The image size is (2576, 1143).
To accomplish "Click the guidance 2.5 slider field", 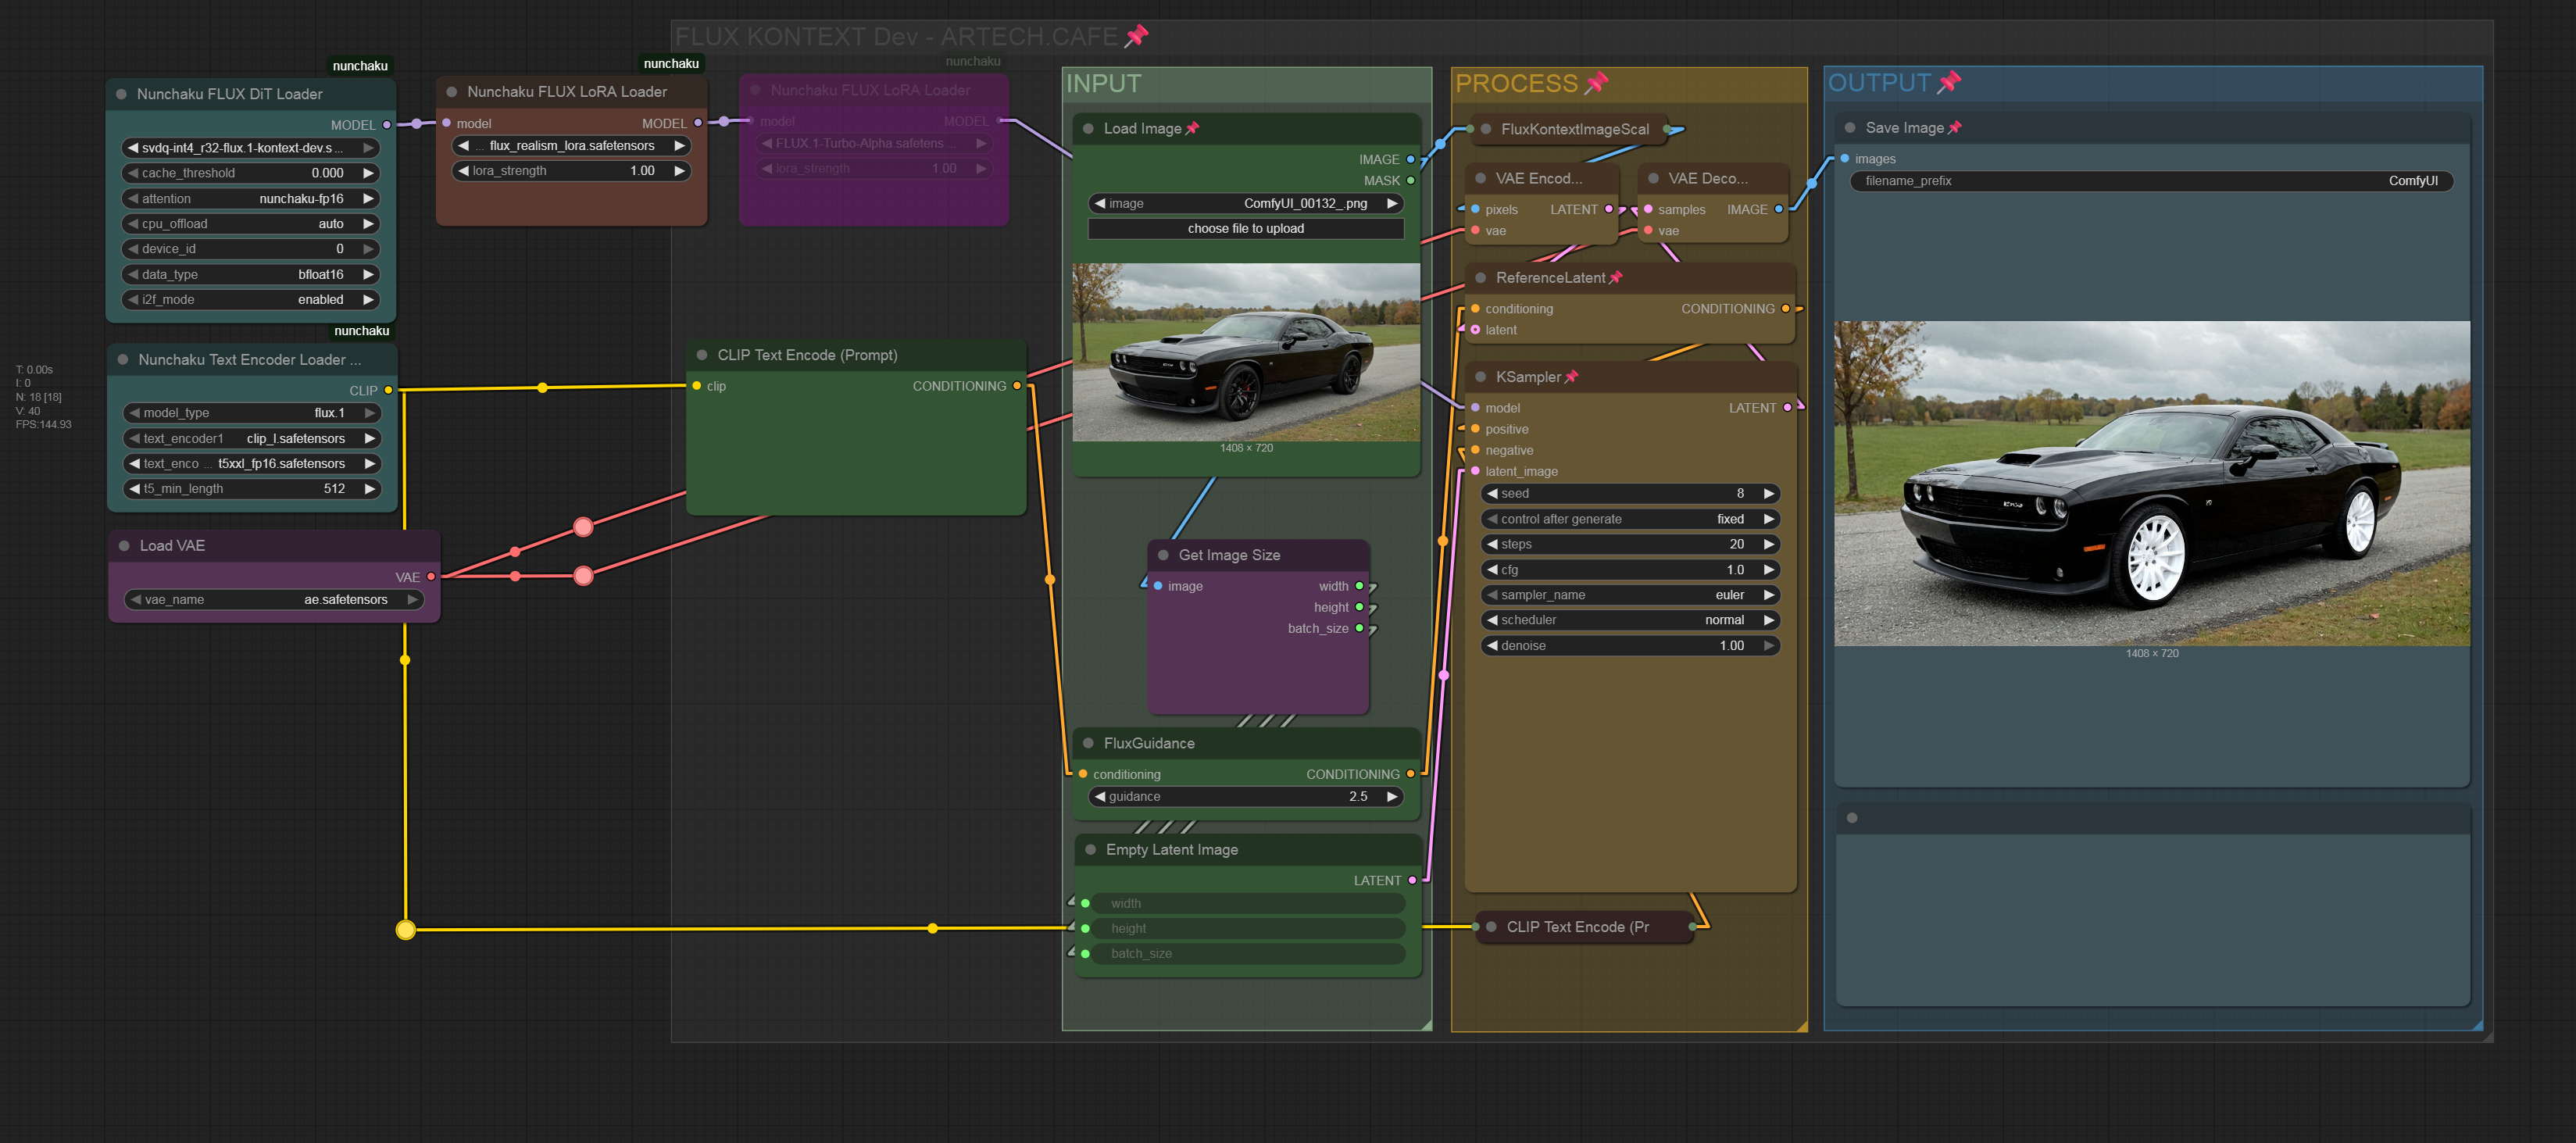I will tap(1245, 797).
